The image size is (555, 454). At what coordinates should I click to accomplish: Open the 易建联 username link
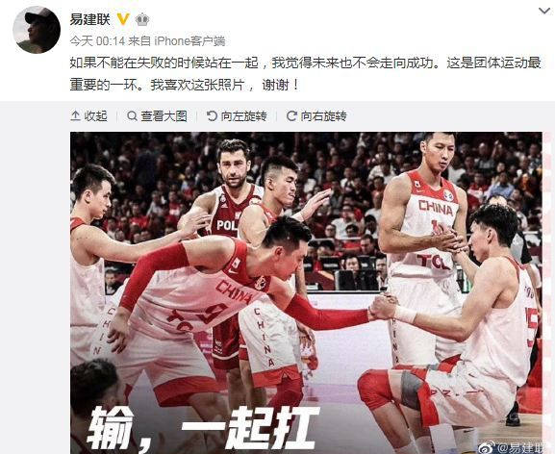89,19
